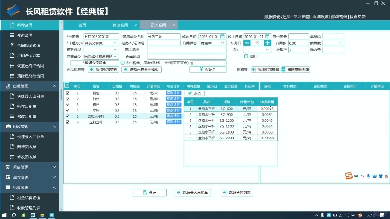Click the 保存 button

(150, 193)
